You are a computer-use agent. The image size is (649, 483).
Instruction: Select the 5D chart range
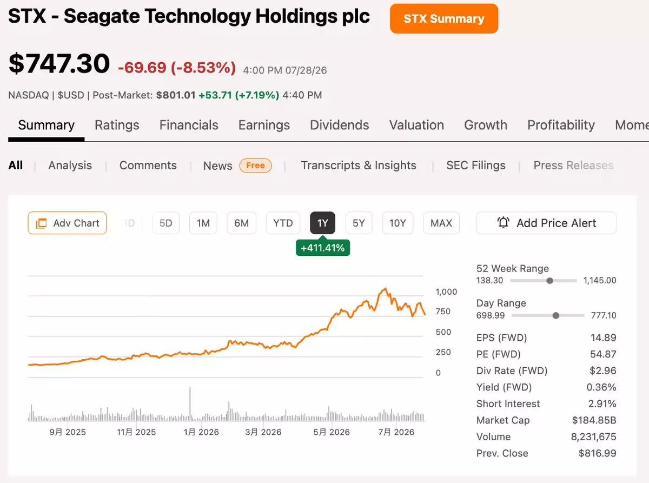[x=165, y=223]
